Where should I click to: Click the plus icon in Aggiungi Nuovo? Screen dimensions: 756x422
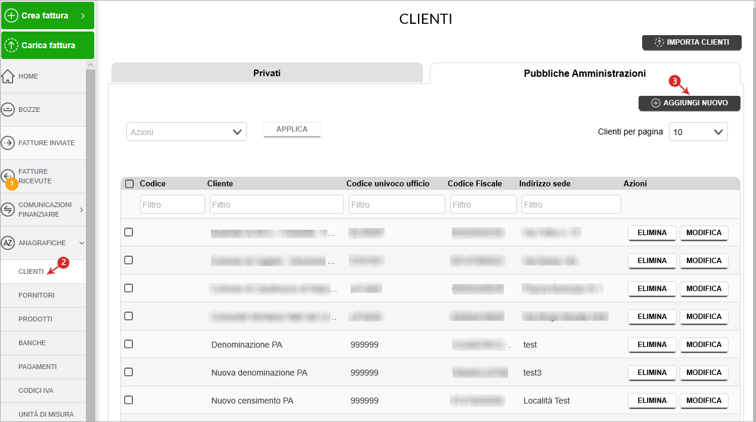(656, 103)
